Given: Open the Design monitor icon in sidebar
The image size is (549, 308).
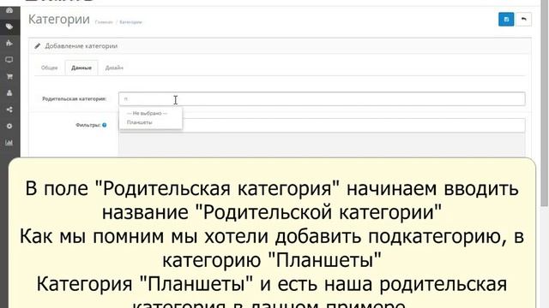Looking at the screenshot, I should click(9, 60).
